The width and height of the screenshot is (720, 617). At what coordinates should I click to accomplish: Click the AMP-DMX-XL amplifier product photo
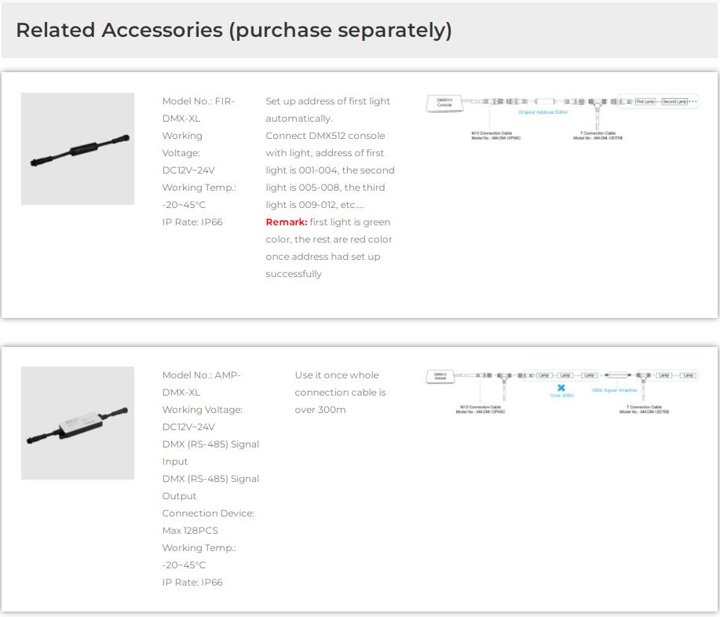coord(78,423)
